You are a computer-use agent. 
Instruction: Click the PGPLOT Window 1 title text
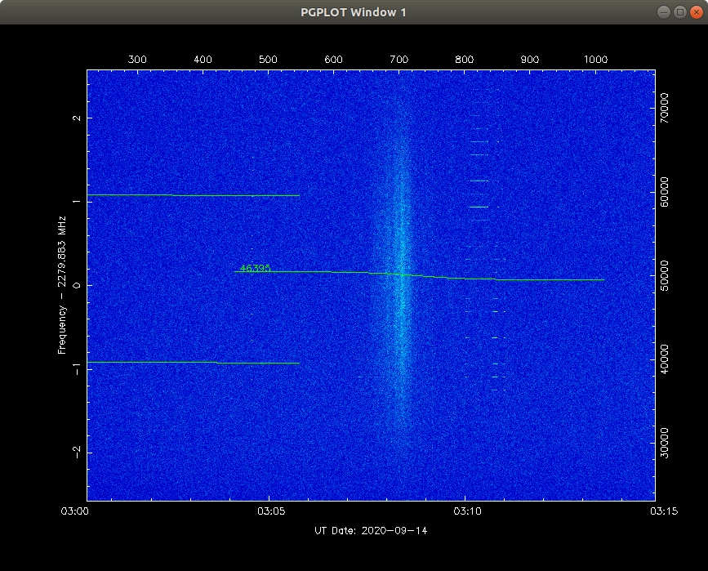(354, 11)
